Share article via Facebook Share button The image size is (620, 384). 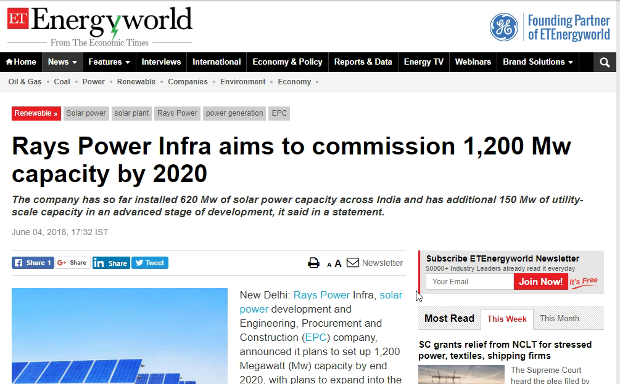click(33, 263)
